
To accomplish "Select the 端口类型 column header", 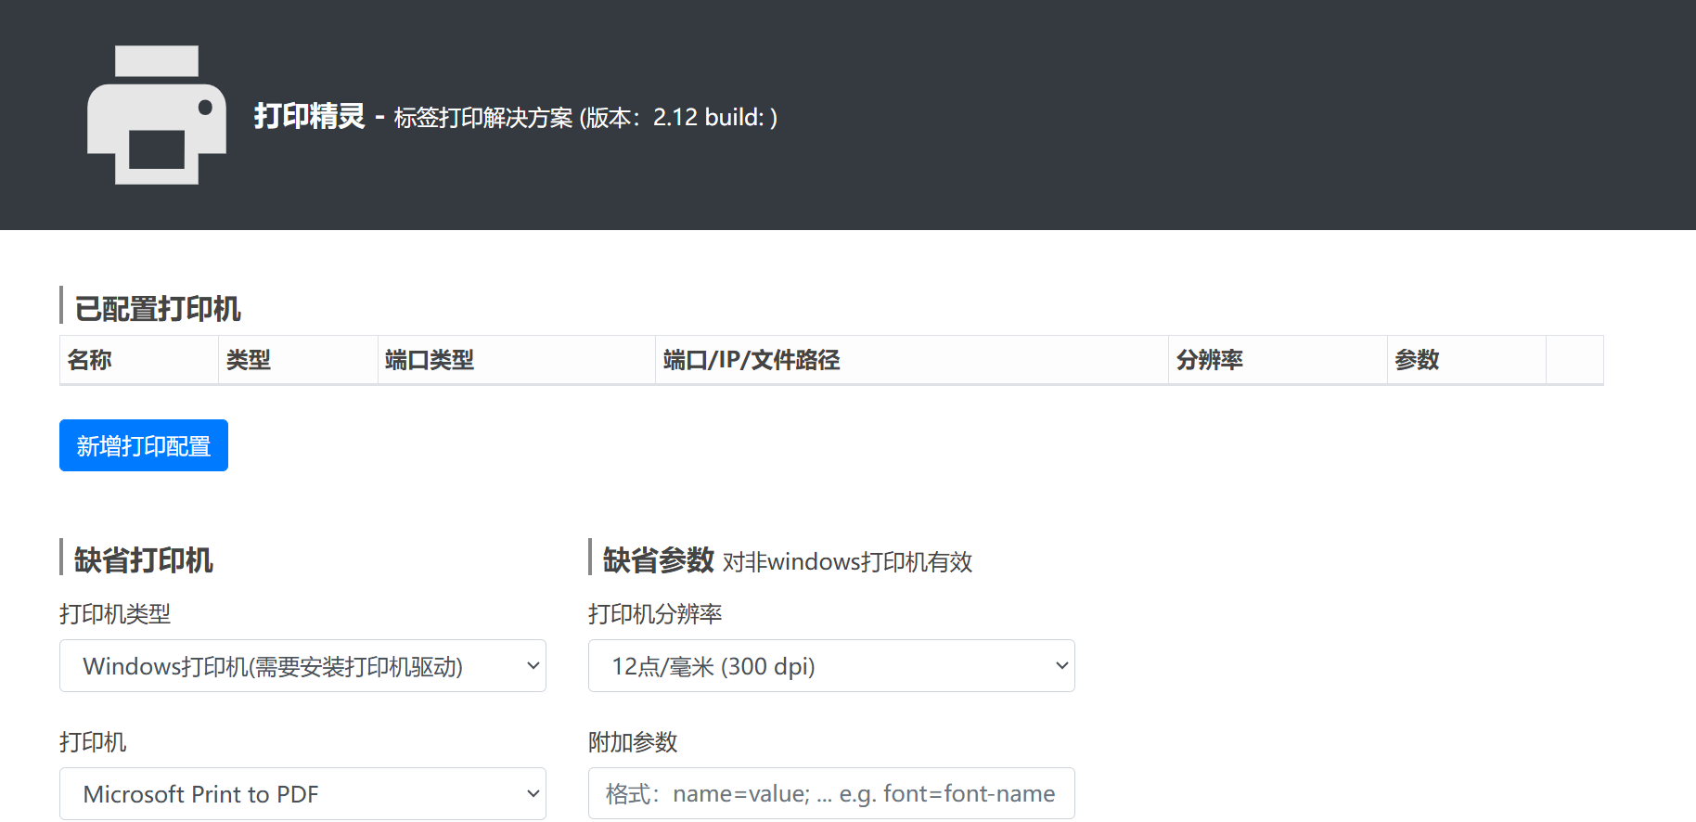I will (x=430, y=360).
